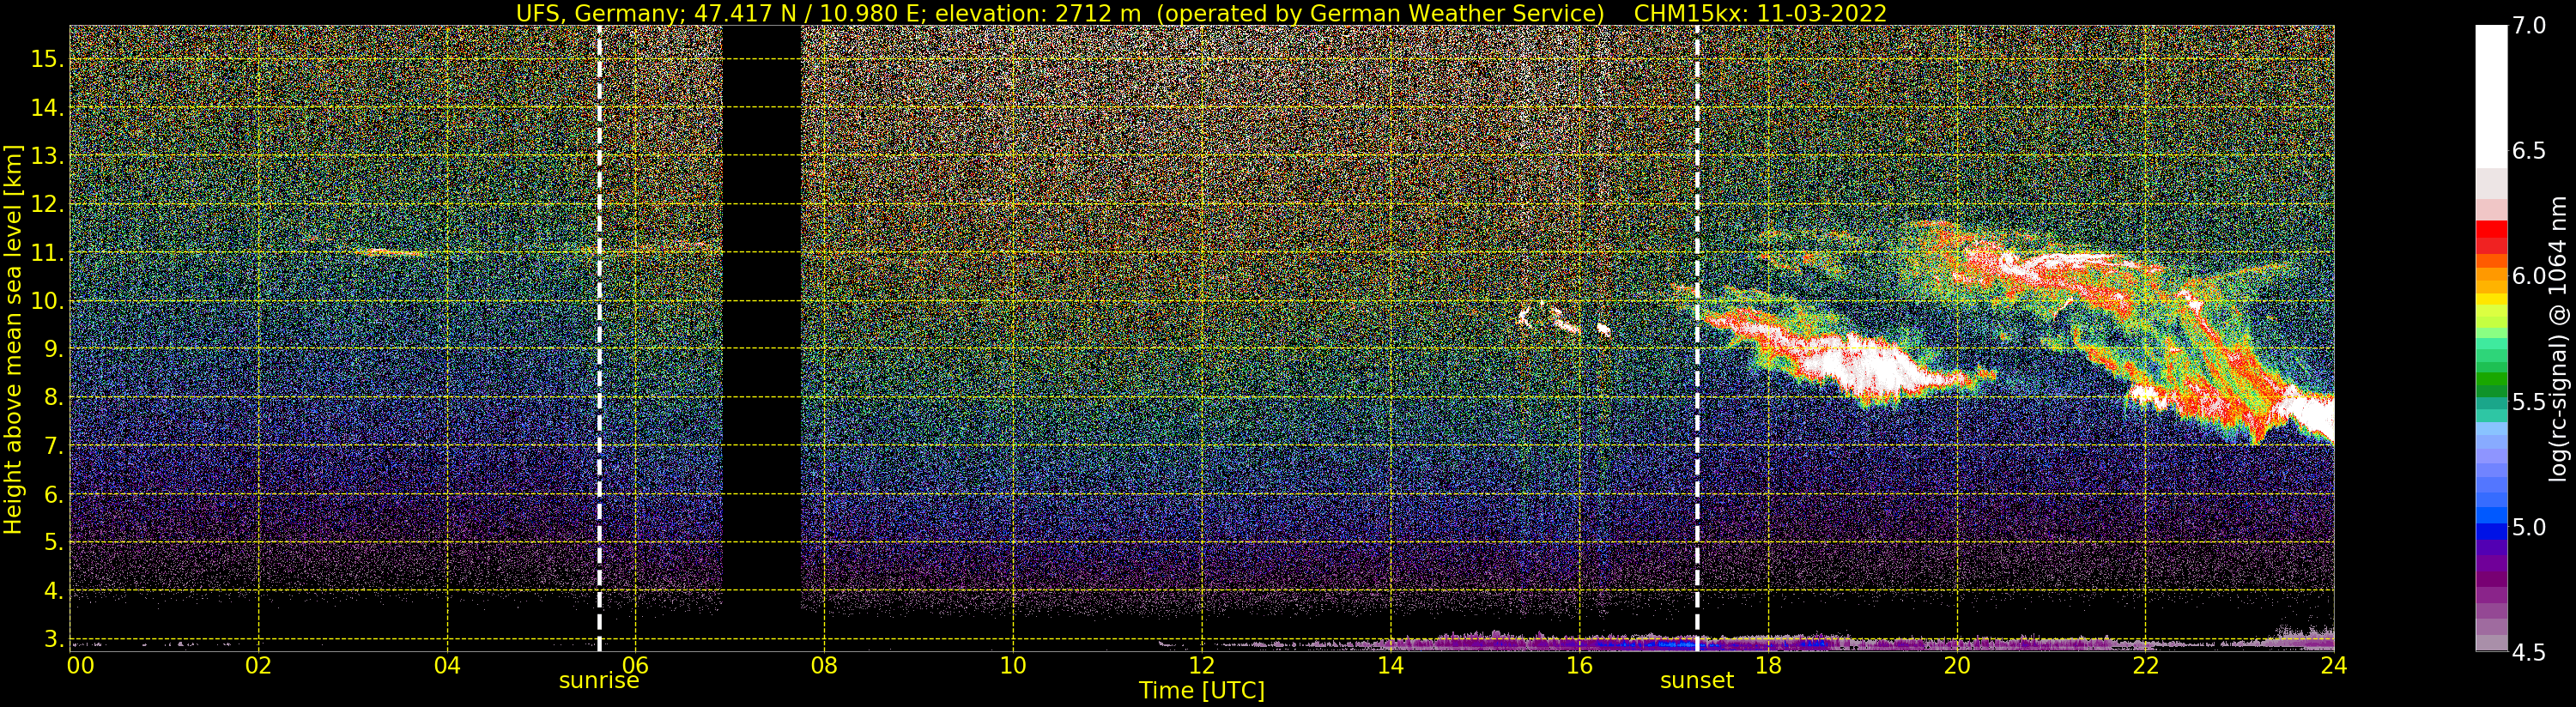
Task: Click the height axis tick '11.'
Action: tap(47, 253)
